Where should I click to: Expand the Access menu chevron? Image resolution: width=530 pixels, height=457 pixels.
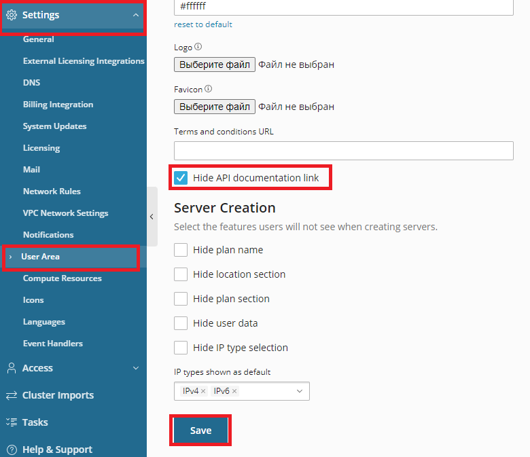[x=136, y=368]
